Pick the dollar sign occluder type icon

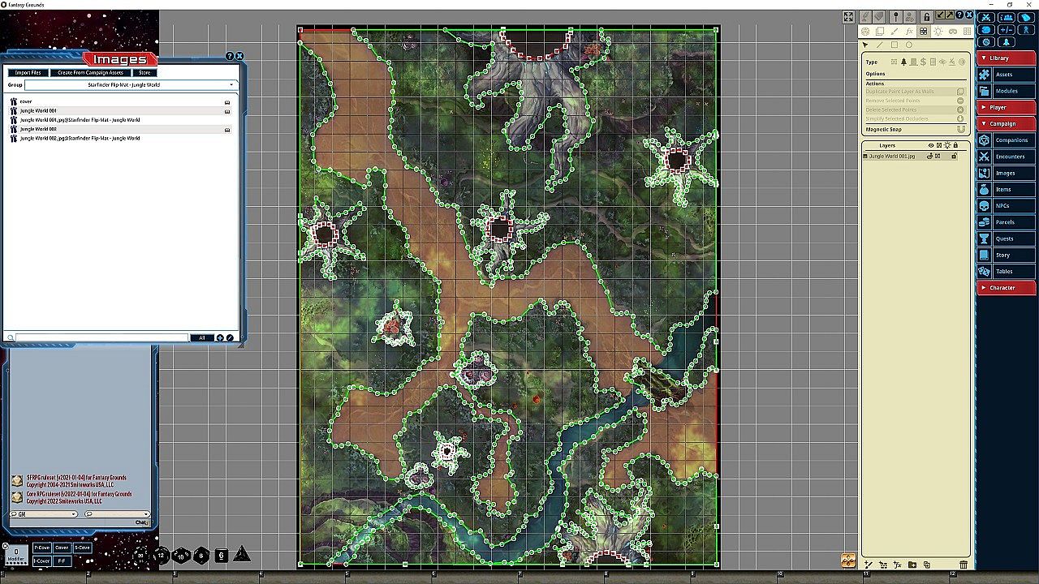tap(923, 62)
